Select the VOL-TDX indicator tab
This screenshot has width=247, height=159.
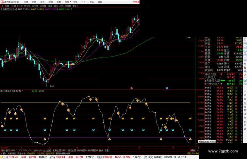(x=23, y=151)
